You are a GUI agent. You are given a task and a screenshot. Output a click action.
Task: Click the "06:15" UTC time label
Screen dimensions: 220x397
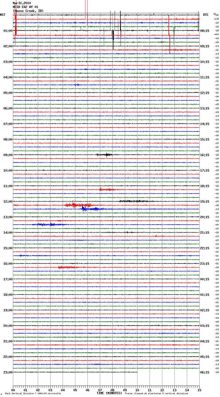click(205, 372)
